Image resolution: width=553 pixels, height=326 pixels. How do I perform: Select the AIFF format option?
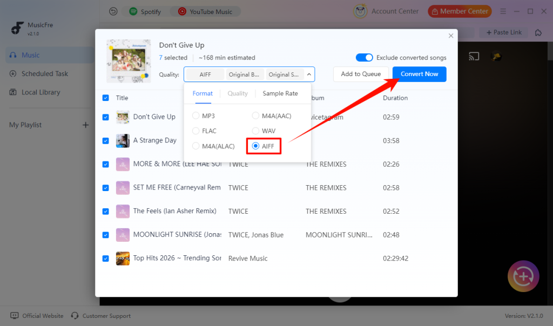pyautogui.click(x=263, y=146)
